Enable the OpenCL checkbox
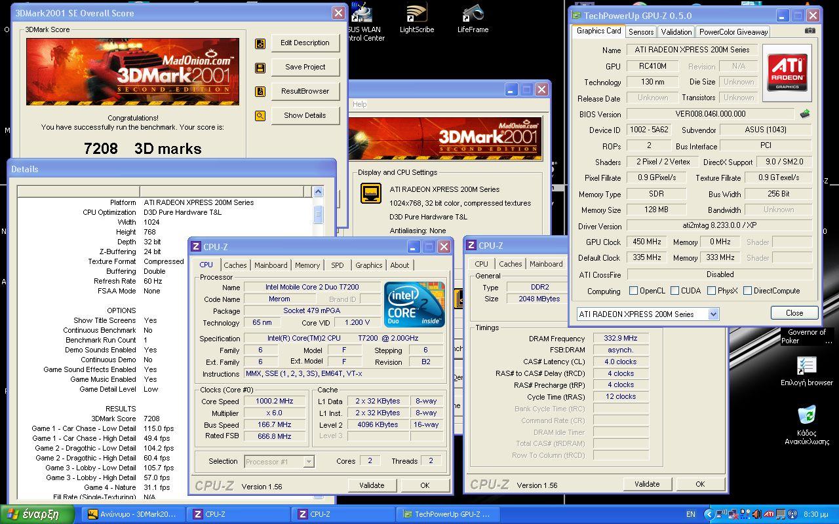This screenshot has height=524, width=839. pyautogui.click(x=633, y=291)
